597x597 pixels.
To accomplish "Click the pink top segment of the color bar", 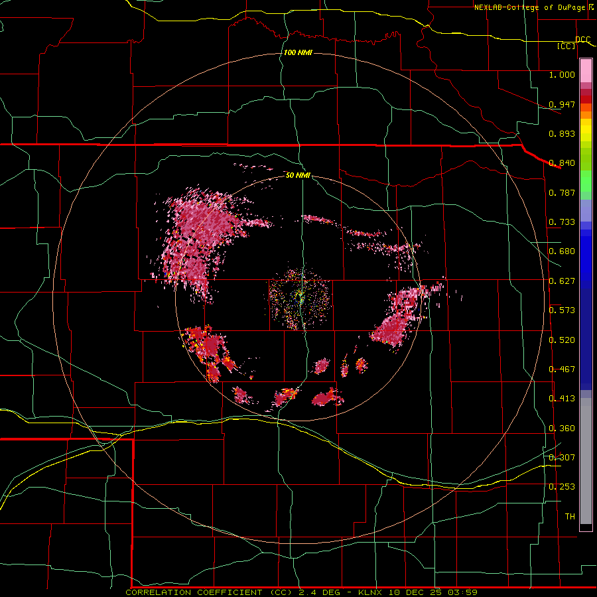I will [586, 71].
